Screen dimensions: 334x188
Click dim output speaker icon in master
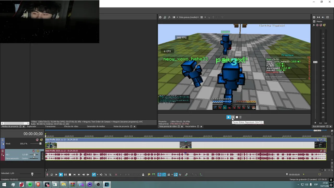tap(323, 17)
